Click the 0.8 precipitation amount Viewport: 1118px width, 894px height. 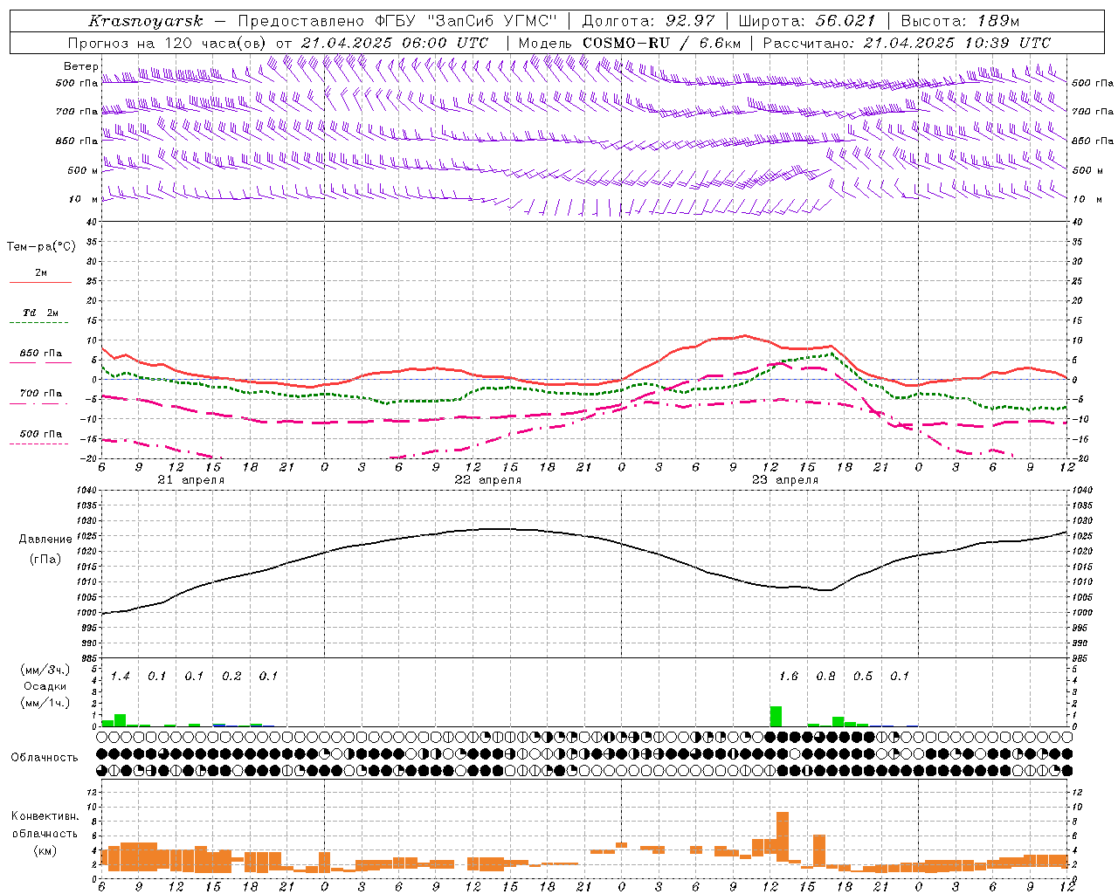coord(825,677)
